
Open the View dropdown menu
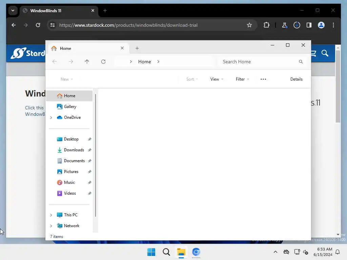pos(217,79)
